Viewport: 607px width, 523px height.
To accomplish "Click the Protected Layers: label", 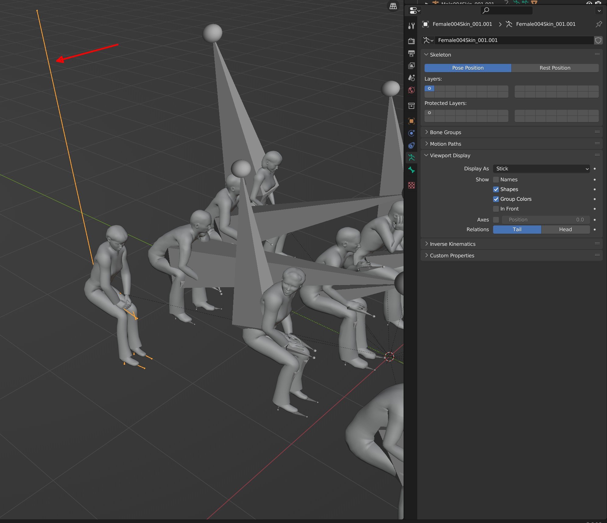I will click(446, 103).
